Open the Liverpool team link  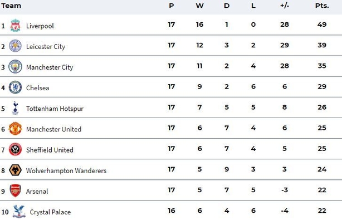click(40, 26)
